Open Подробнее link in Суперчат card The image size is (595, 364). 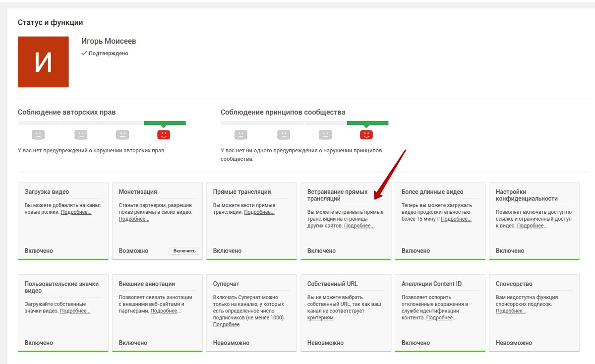[226, 325]
